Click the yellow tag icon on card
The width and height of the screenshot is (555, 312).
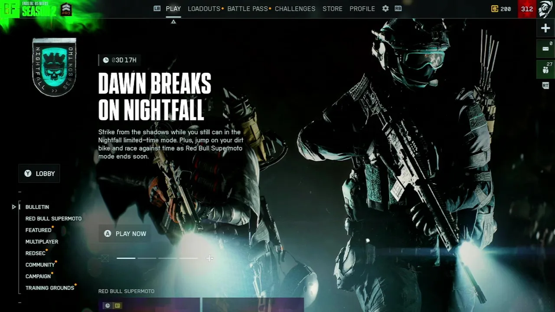point(117,305)
